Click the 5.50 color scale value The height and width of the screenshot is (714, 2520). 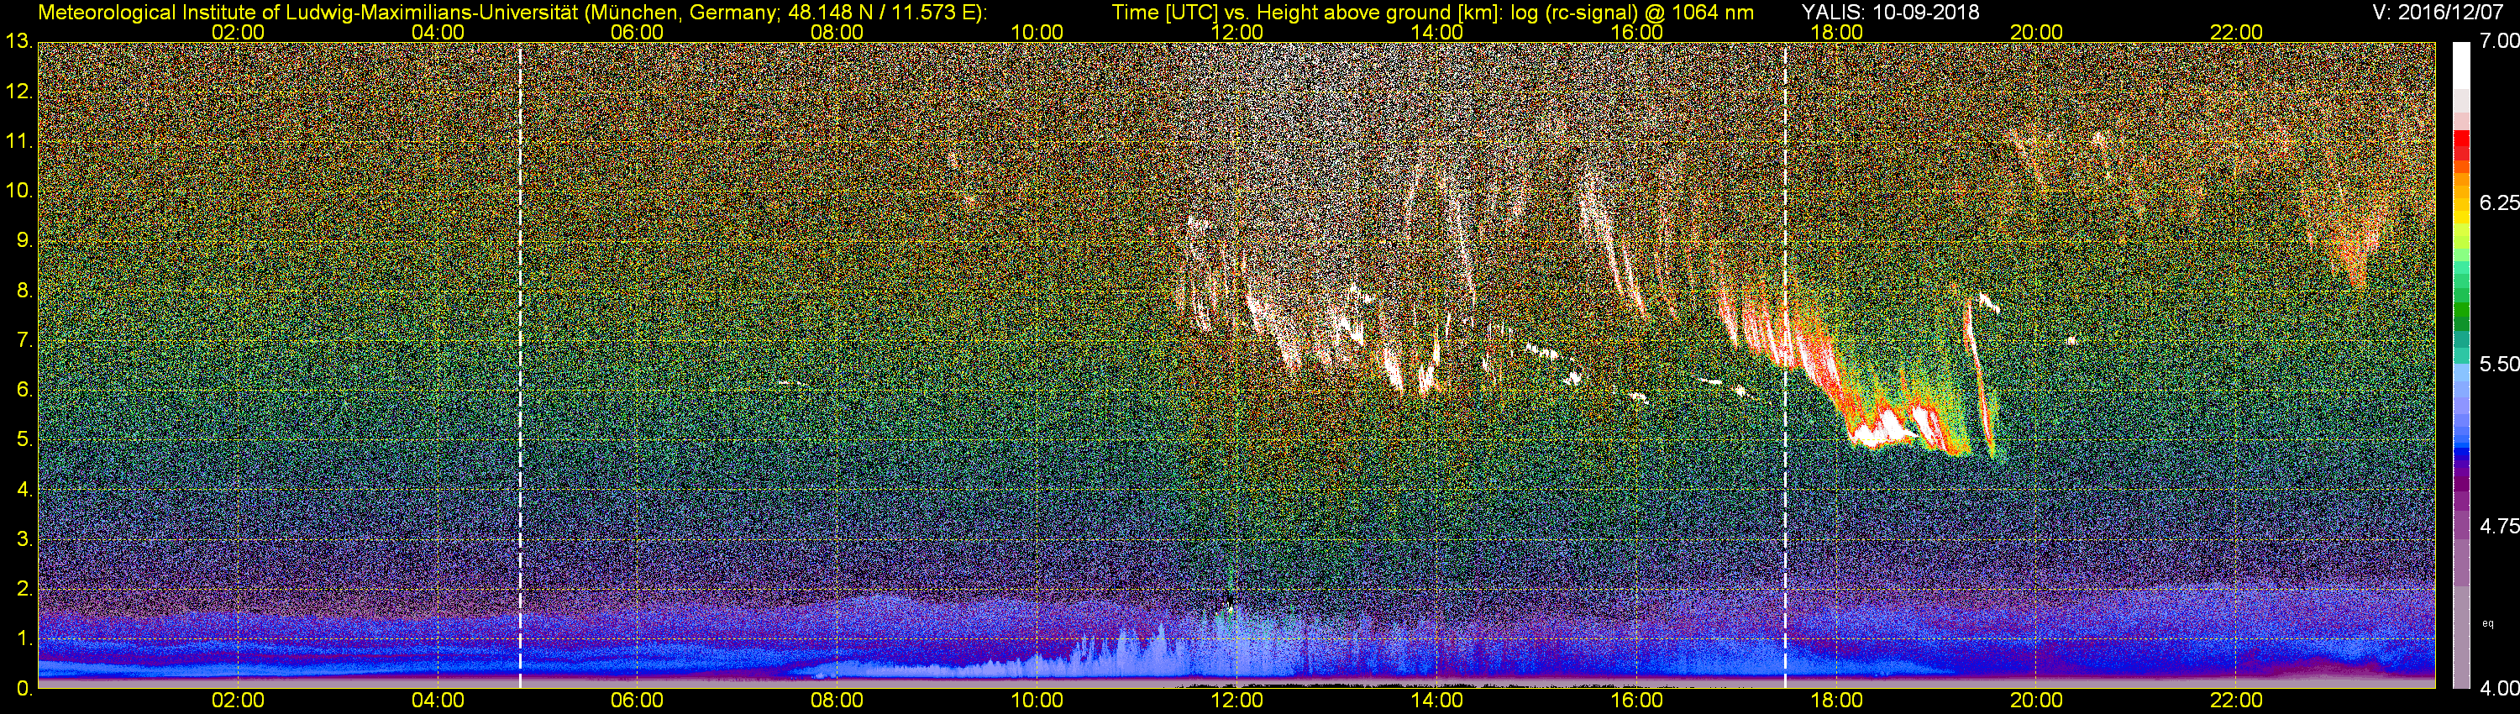2500,364
